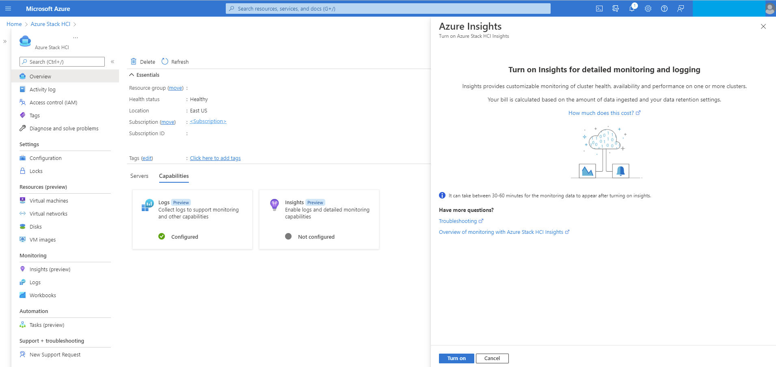
Task: Open the notifications bell
Action: [632, 8]
